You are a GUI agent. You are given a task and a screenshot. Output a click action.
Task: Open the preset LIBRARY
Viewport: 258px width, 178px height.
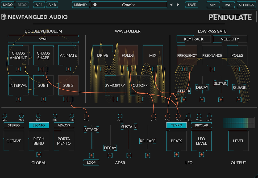[81, 5]
